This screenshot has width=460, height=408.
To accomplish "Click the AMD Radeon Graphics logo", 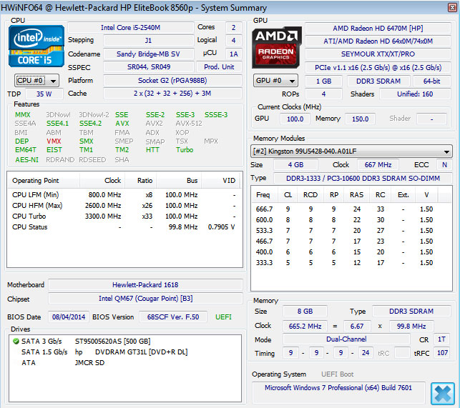I will 277,47.
